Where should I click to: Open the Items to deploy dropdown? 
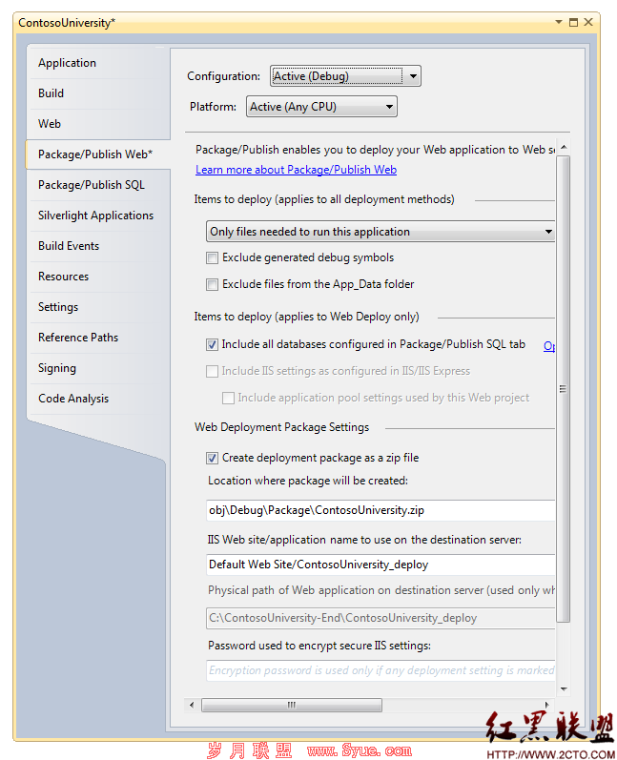pos(380,232)
